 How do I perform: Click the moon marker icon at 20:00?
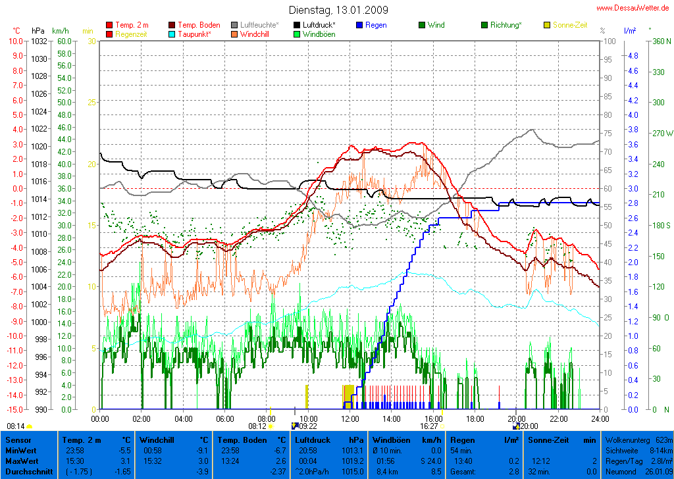click(x=515, y=426)
